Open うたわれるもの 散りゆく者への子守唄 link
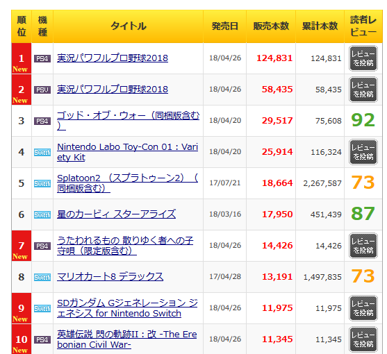This screenshot has width=387, height=354. click(125, 246)
